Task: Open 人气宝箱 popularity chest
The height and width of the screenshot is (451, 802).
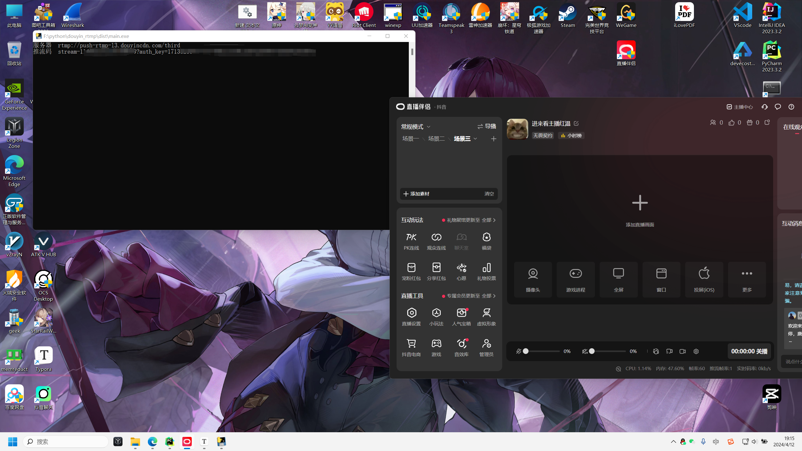Action: pyautogui.click(x=461, y=317)
